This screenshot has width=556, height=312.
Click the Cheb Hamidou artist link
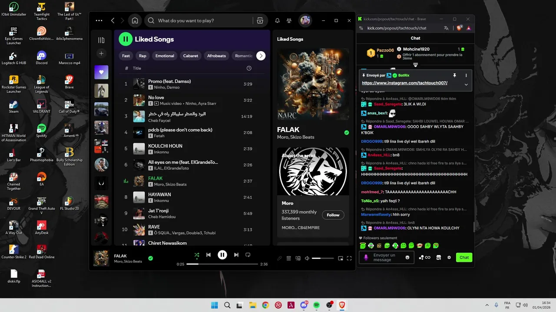[x=162, y=217]
